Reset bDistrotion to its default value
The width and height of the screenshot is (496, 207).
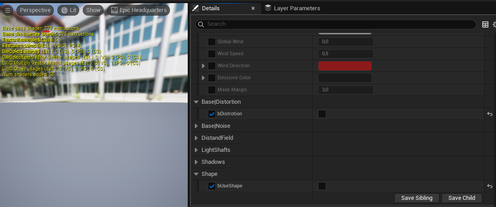tap(490, 114)
